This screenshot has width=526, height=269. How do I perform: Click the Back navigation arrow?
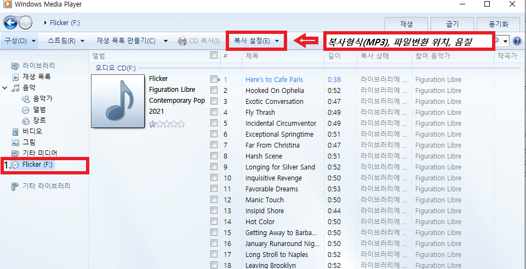coord(10,23)
